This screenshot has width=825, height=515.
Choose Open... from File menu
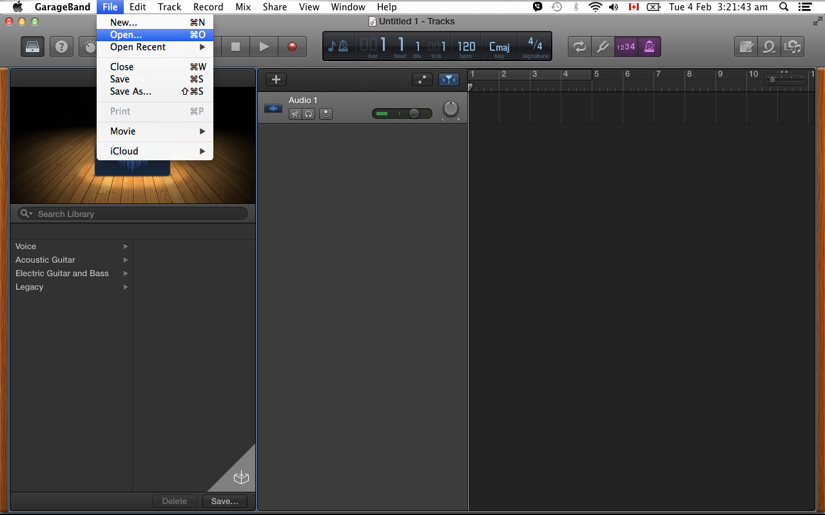[x=155, y=35]
